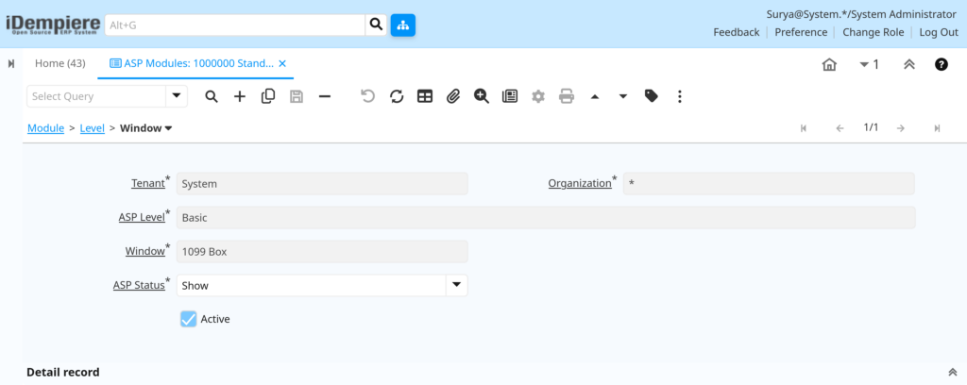
Task: Collapse the header with double chevron icon
Action: tap(909, 64)
